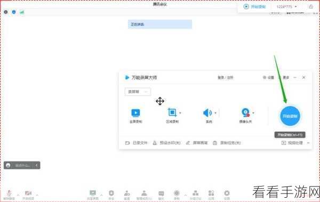
Task: Toggle the 预设水印(关) watermark option
Action: [167, 143]
